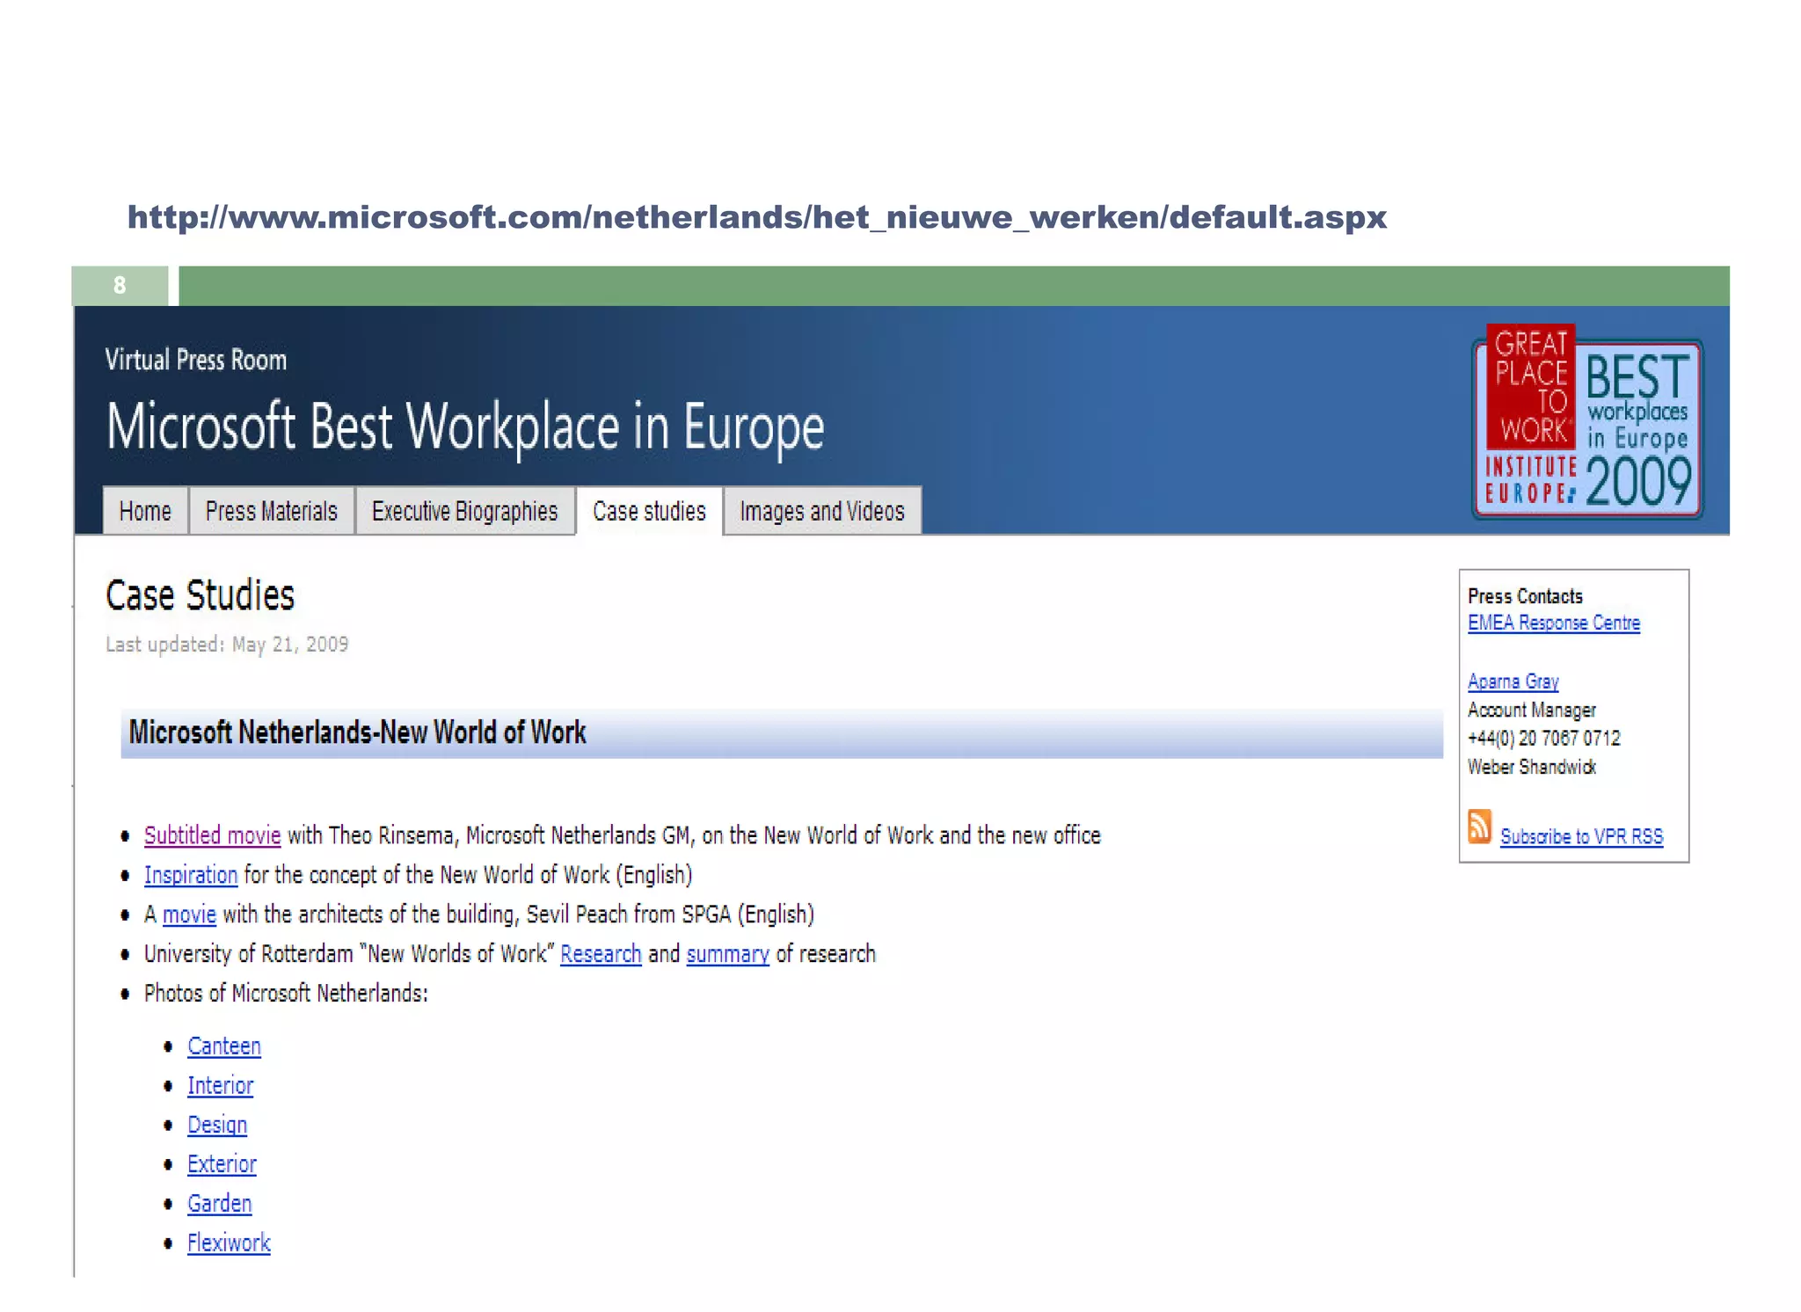Subscribe to VPR RSS link
The width and height of the screenshot is (1801, 1312).
click(1581, 836)
